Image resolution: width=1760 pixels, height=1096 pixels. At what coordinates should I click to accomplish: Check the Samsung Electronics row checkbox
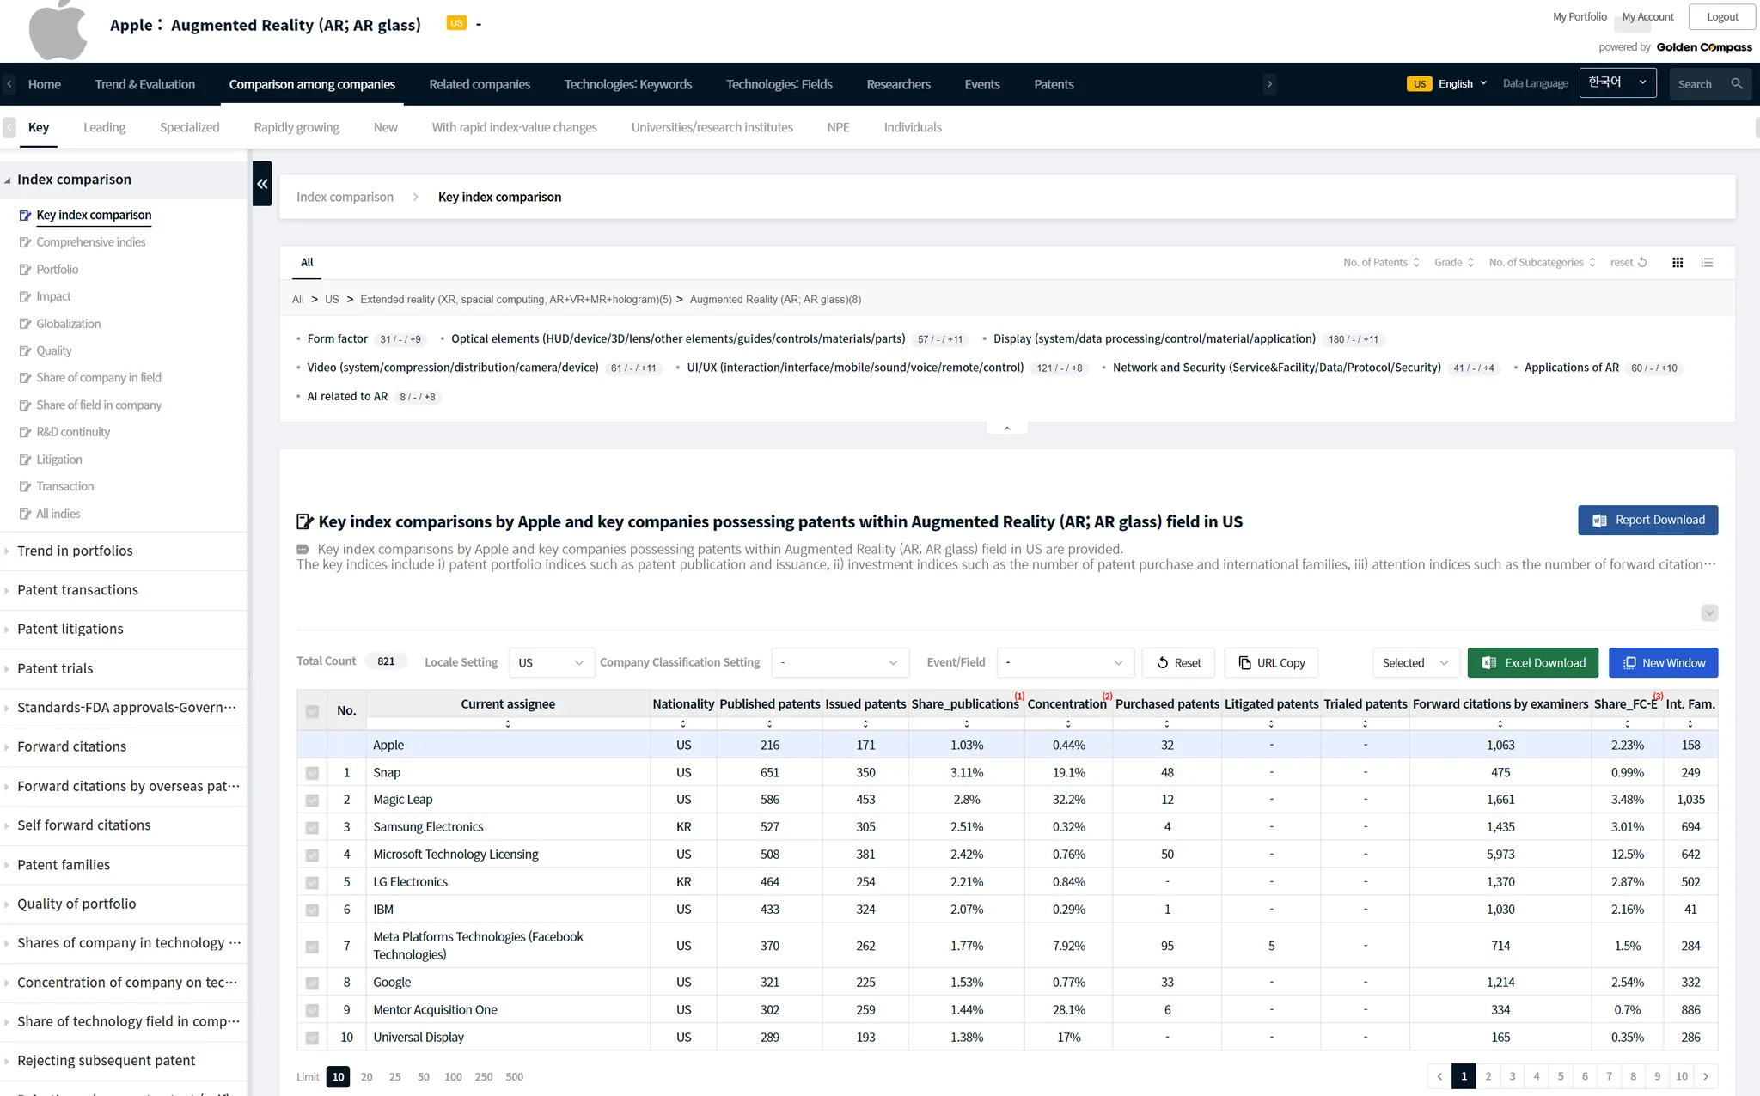pos(312,828)
